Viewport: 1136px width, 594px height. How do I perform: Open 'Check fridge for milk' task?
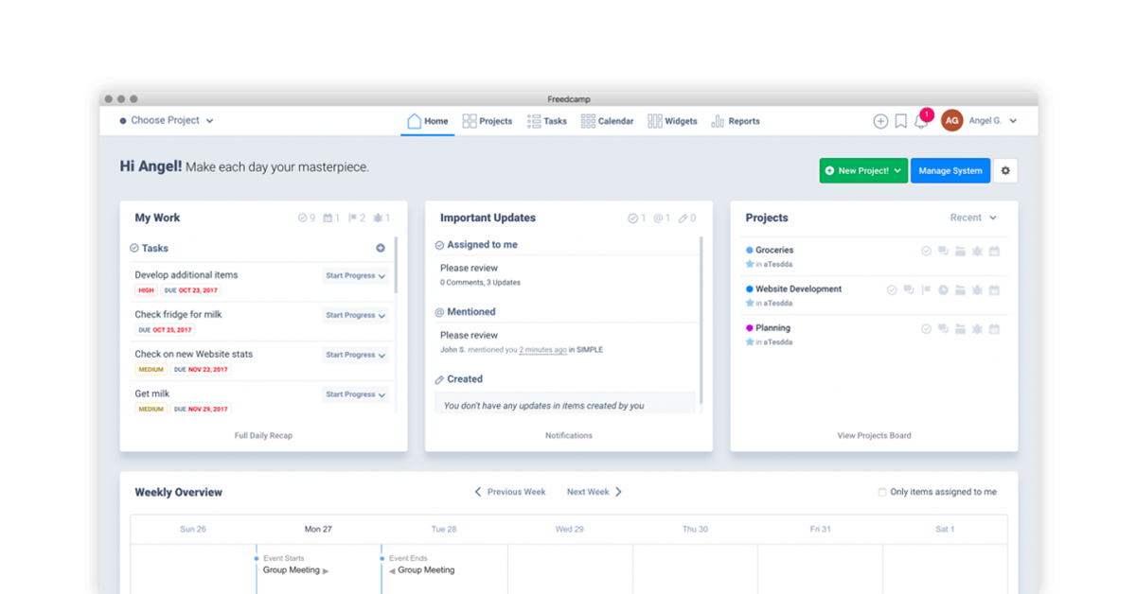click(178, 314)
